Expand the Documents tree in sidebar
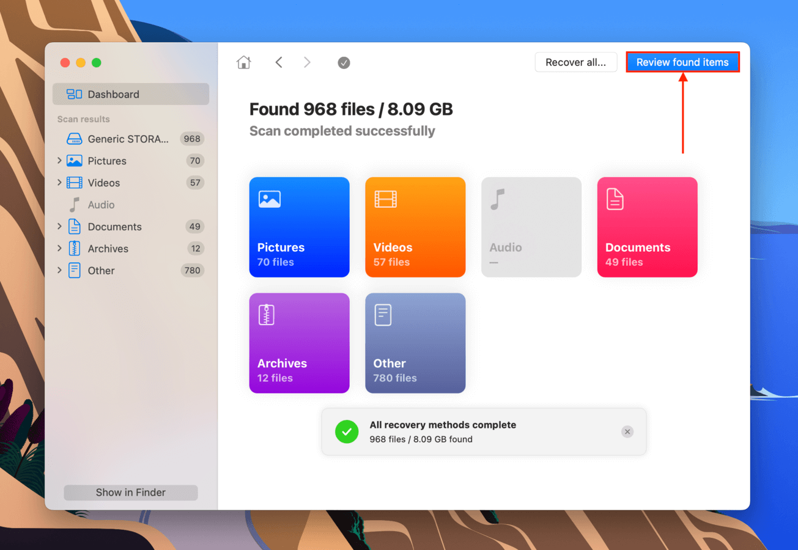 tap(59, 227)
